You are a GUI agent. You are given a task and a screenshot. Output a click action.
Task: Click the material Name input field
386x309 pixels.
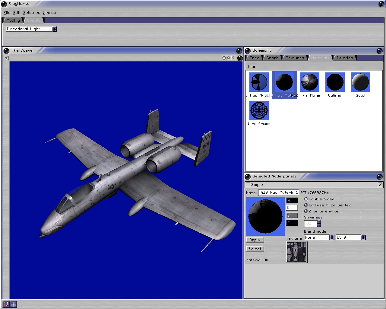[x=279, y=193]
